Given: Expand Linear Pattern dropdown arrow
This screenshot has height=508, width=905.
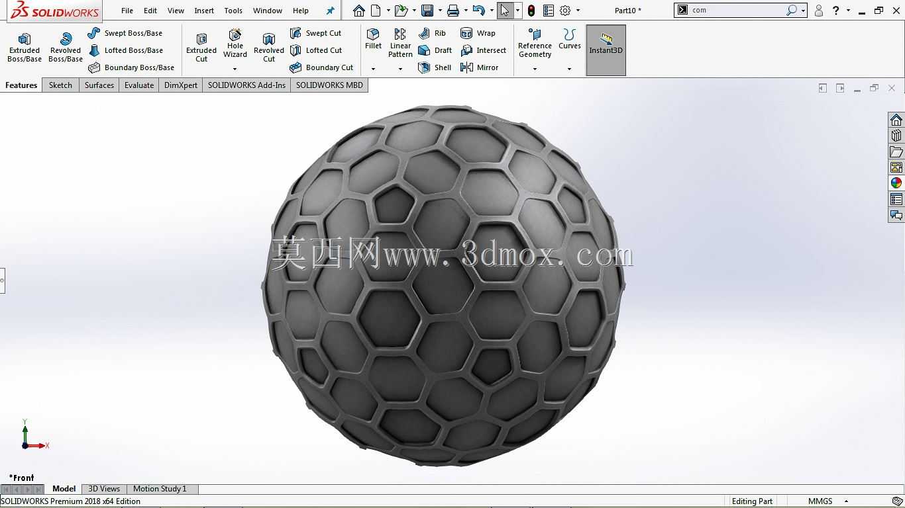Looking at the screenshot, I should [x=400, y=69].
